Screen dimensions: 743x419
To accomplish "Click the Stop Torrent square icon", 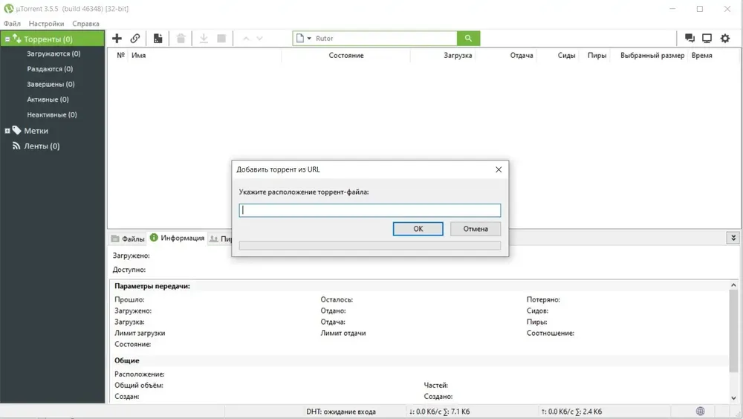I will point(221,39).
